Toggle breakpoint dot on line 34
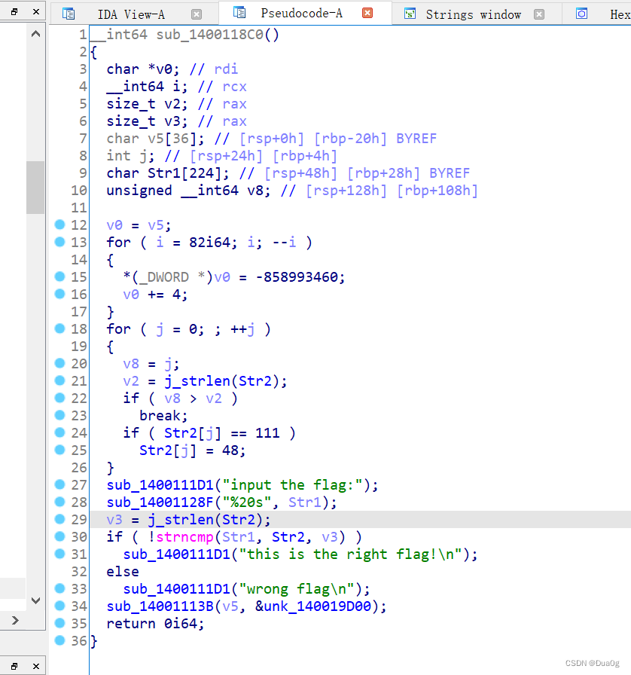631x675 pixels. click(x=59, y=606)
